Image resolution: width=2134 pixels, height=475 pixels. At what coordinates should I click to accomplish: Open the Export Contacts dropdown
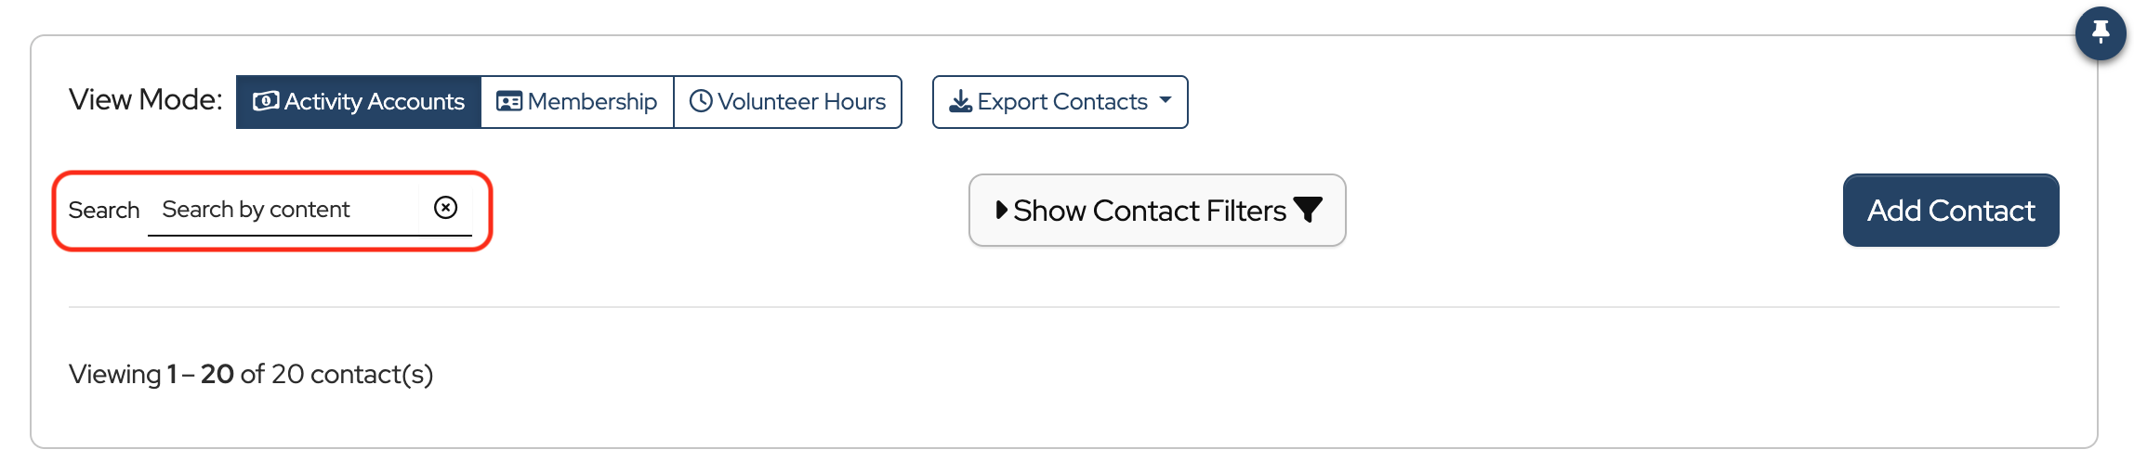click(1060, 102)
